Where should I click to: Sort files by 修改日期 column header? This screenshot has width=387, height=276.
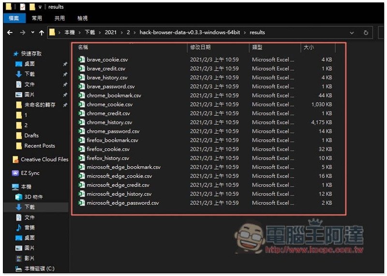[x=200, y=48]
